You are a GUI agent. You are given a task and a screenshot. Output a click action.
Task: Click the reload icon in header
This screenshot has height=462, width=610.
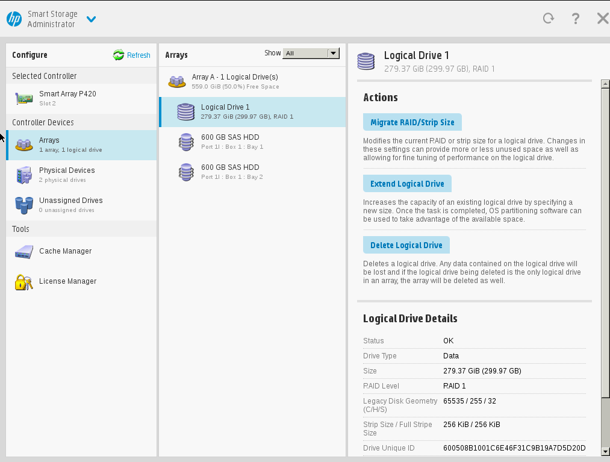pyautogui.click(x=549, y=18)
